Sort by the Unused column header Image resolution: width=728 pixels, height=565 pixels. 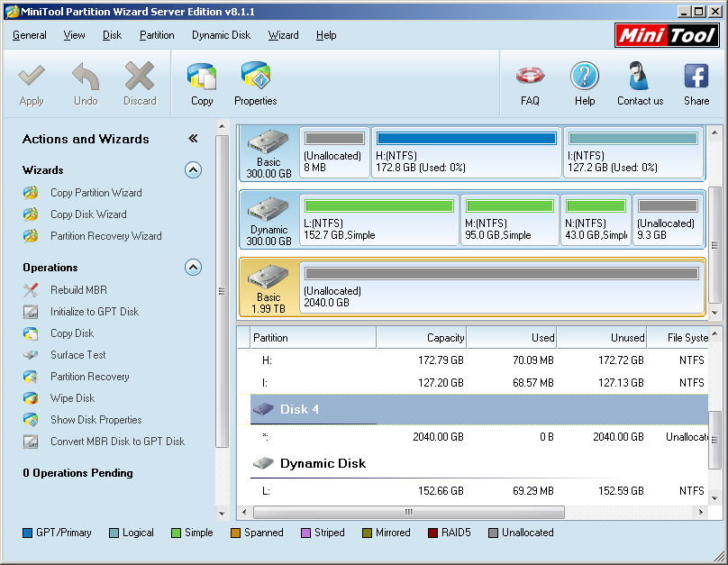pos(602,338)
